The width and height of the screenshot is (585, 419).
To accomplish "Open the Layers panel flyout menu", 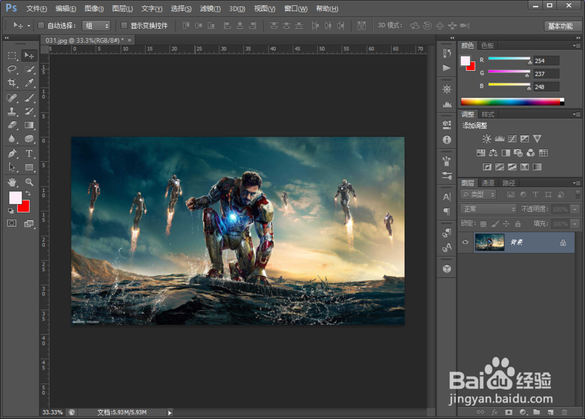I will pyautogui.click(x=577, y=183).
